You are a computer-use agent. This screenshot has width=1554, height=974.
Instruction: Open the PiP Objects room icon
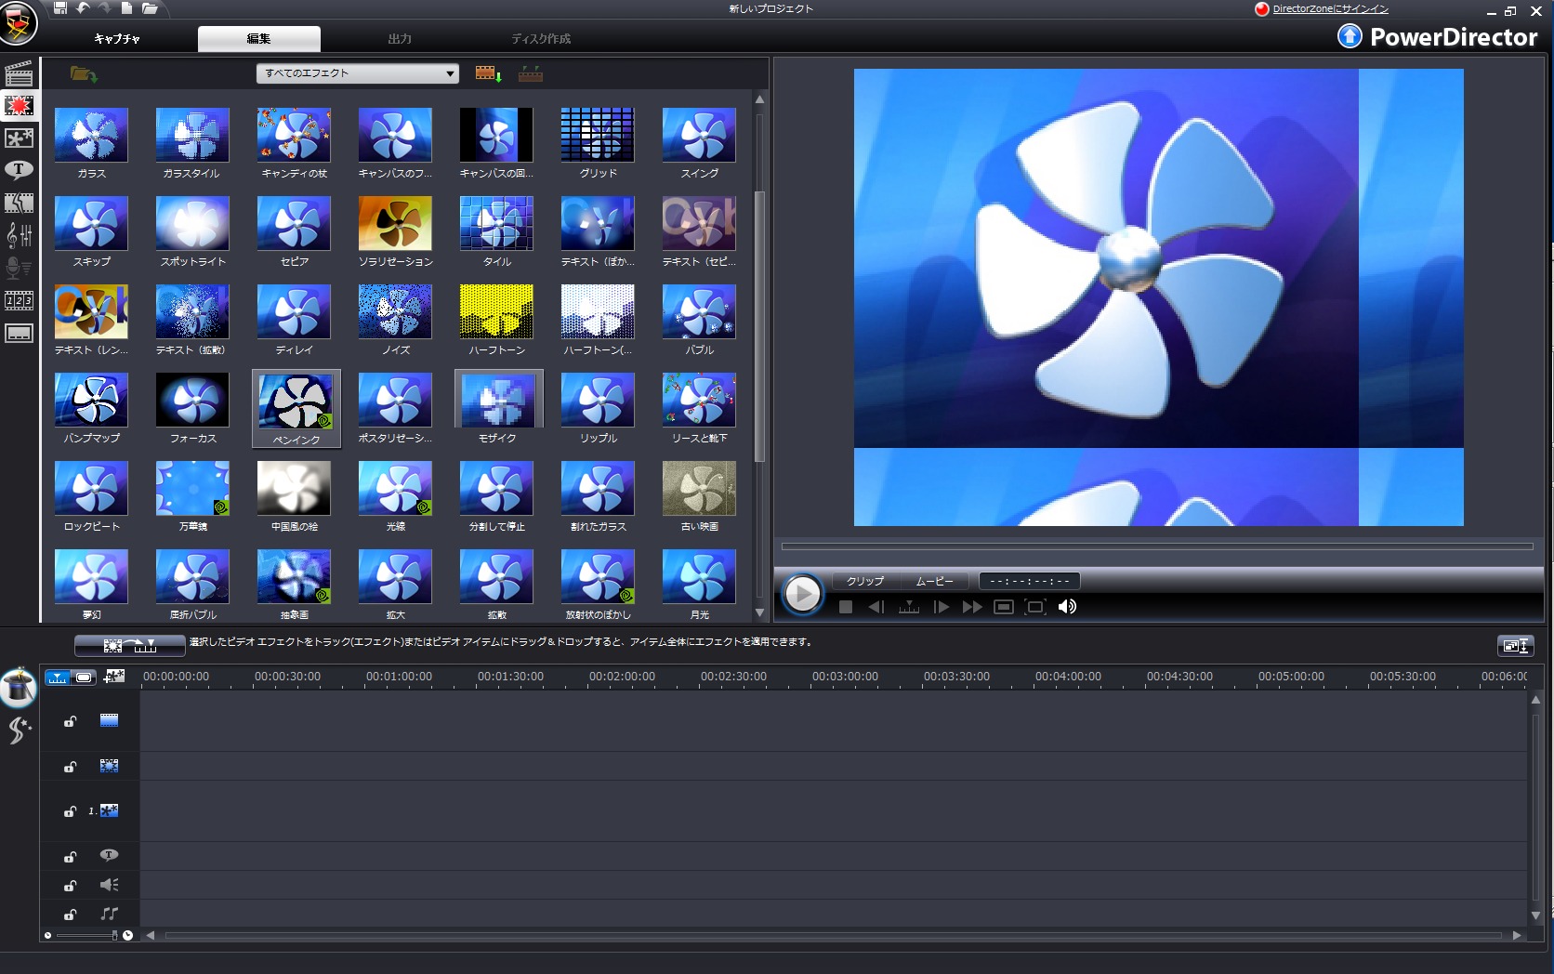(x=19, y=138)
